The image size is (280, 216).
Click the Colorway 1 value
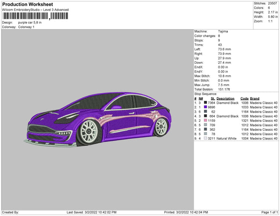(x=26, y=27)
